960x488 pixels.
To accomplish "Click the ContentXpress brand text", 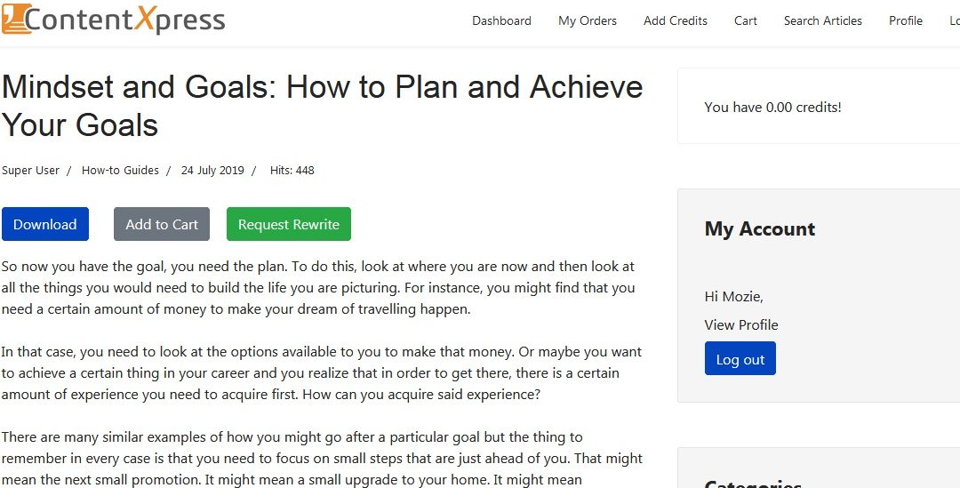I will (x=125, y=20).
